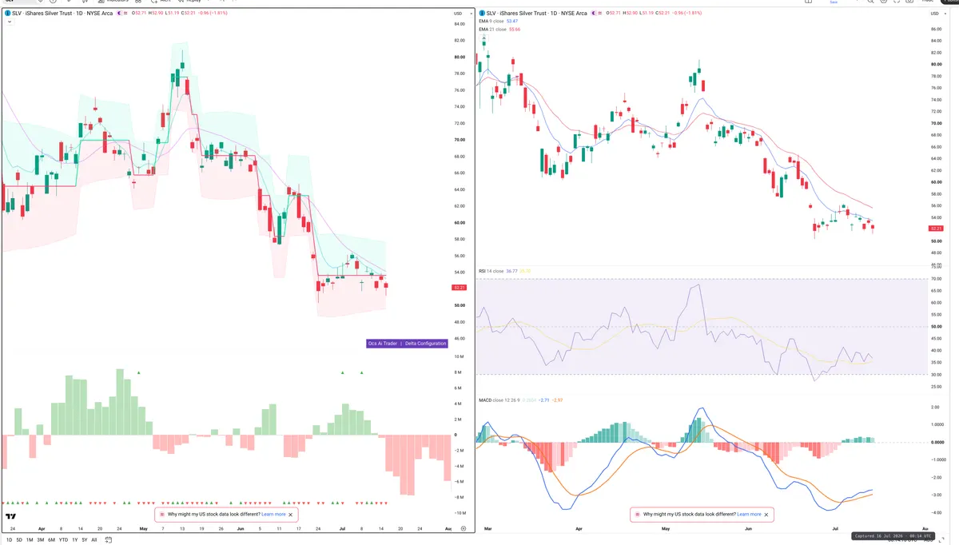This screenshot has width=959, height=545.
Task: Select 3M time range
Action: [x=41, y=539]
